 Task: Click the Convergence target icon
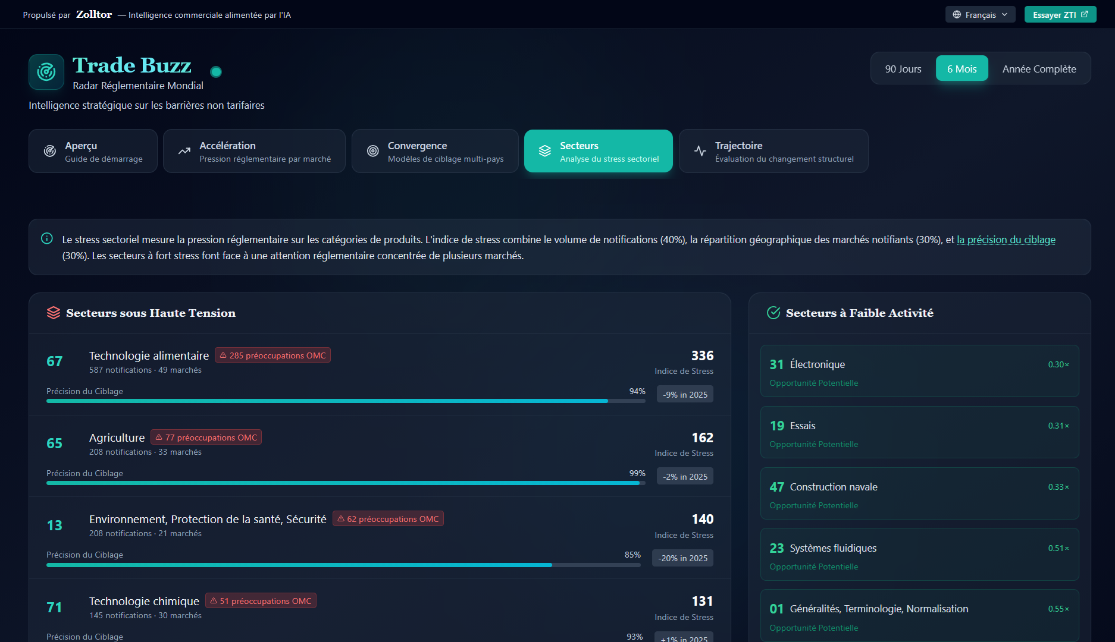pos(373,151)
